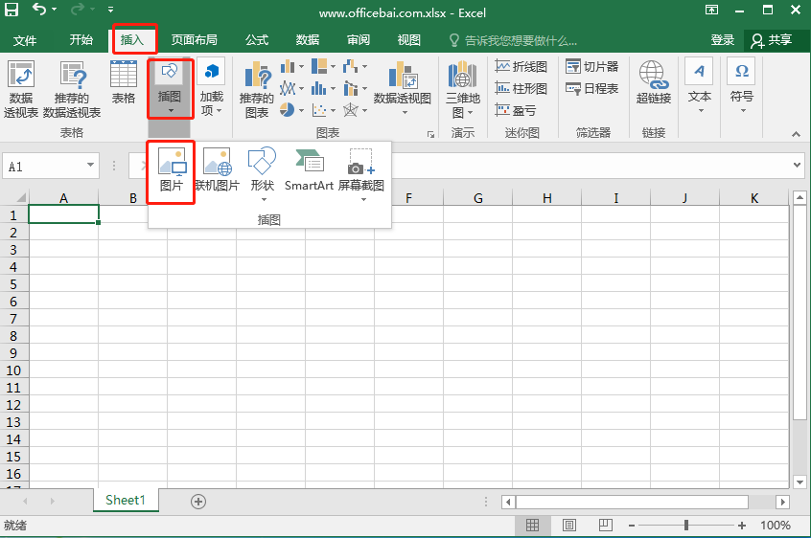811x538 pixels.
Task: Select the 插入 ribbon tab
Action: (x=132, y=40)
